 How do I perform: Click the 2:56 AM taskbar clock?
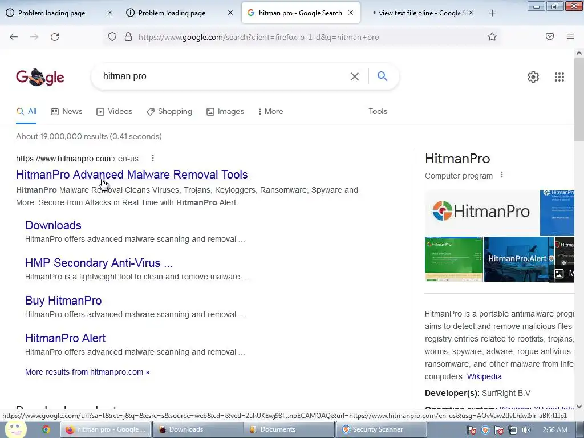[555, 430]
